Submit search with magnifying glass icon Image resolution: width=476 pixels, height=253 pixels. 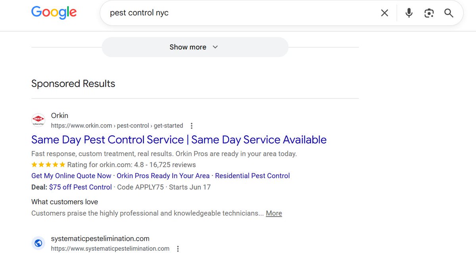[449, 13]
